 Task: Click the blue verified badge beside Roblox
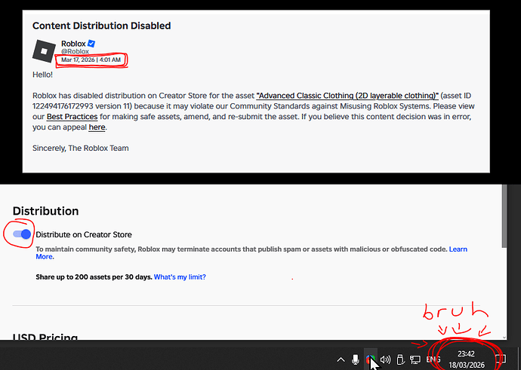tap(91, 44)
